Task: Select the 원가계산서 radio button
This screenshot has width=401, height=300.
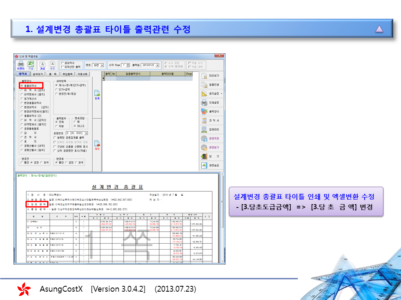Action: [22, 99]
